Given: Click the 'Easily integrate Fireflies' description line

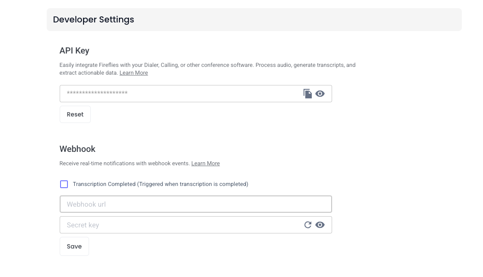Looking at the screenshot, I should [x=207, y=65].
